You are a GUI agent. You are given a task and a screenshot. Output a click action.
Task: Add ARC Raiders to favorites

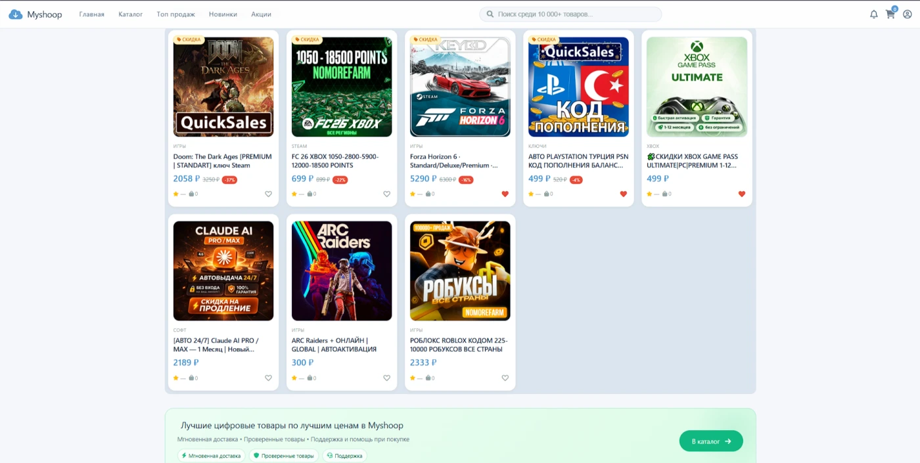point(386,378)
